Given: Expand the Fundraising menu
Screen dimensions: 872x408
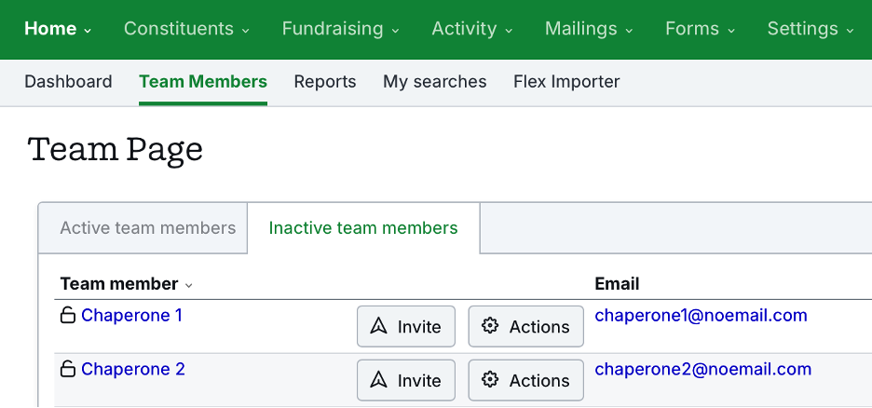Looking at the screenshot, I should pyautogui.click(x=340, y=29).
